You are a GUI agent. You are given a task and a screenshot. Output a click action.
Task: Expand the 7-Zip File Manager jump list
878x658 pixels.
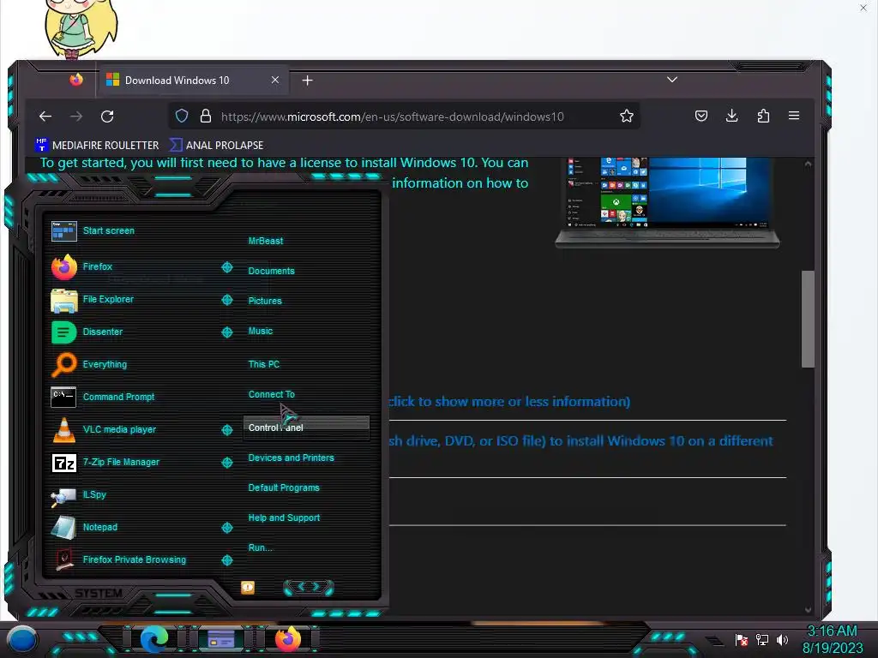226,462
